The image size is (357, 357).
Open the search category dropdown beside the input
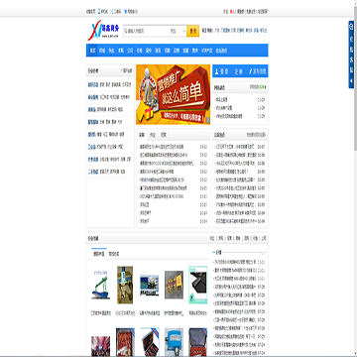(178, 31)
